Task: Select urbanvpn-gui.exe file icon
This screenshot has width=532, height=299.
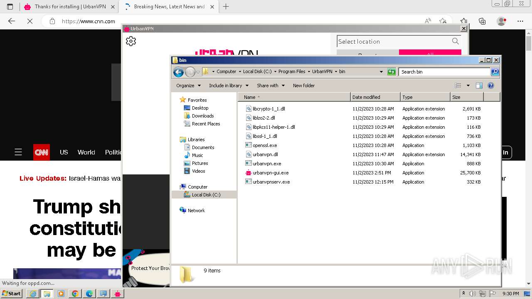Action: coord(249,173)
